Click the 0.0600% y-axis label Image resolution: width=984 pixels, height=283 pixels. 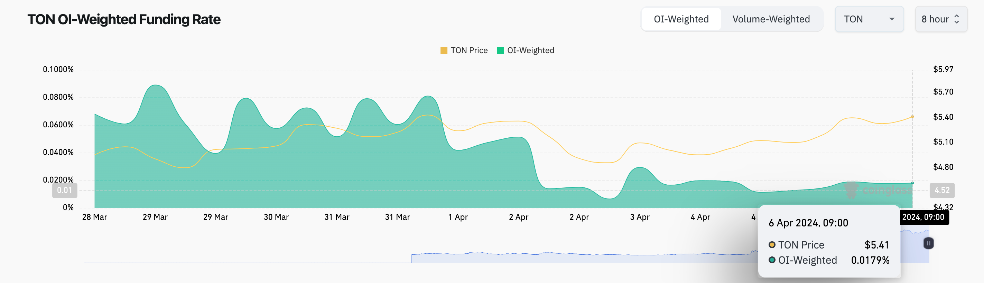pyautogui.click(x=58, y=125)
